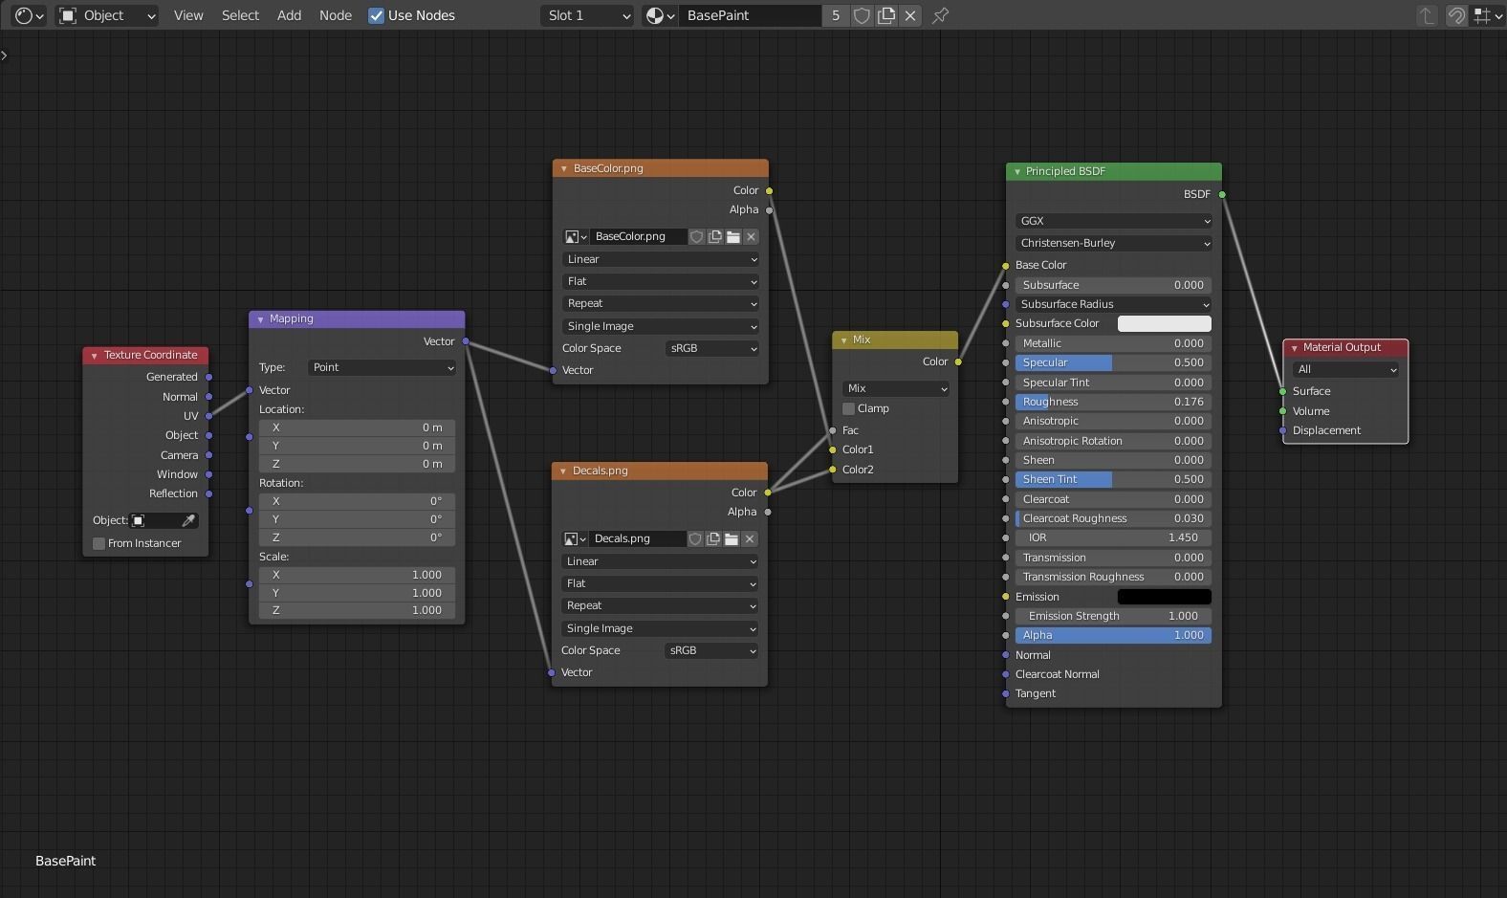Open the Node menu
The width and height of the screenshot is (1507, 898).
pos(336,15)
